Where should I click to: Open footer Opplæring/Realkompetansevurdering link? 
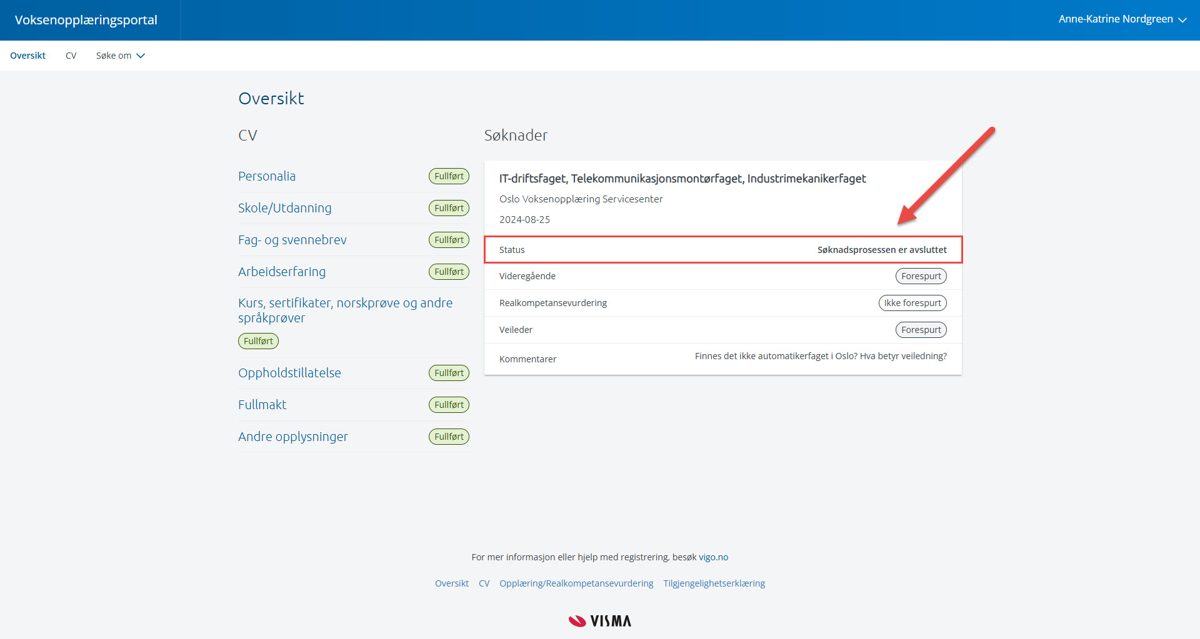tap(576, 583)
